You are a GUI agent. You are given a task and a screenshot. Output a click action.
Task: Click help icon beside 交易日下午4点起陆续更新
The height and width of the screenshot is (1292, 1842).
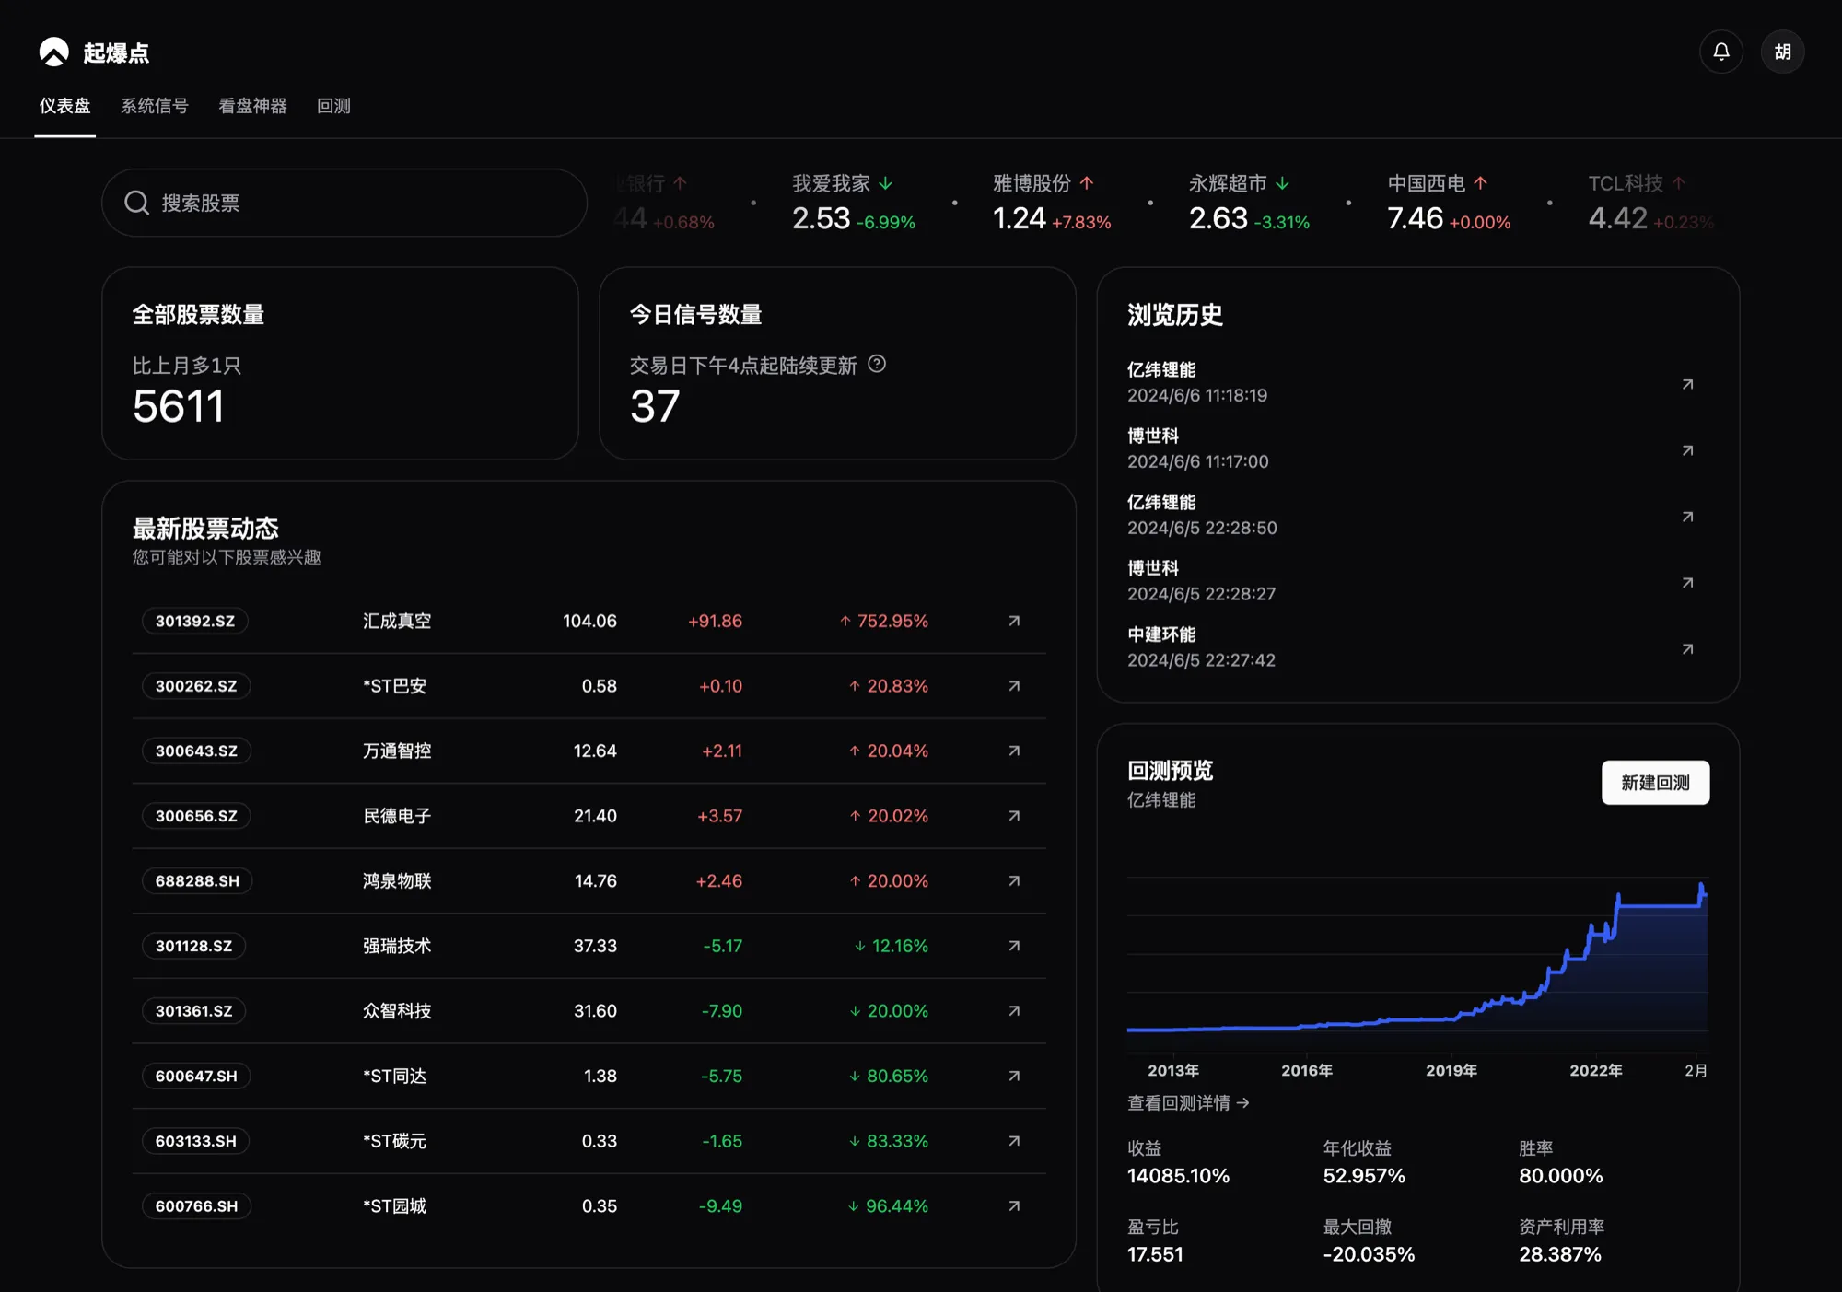[877, 364]
